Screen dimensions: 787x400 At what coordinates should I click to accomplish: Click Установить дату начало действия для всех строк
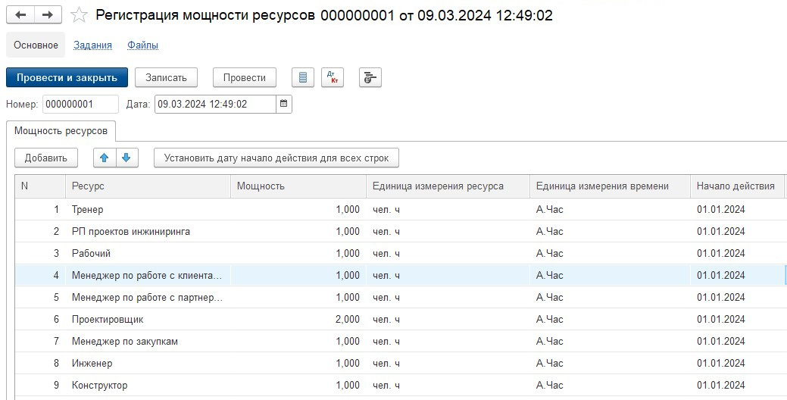[x=276, y=158]
